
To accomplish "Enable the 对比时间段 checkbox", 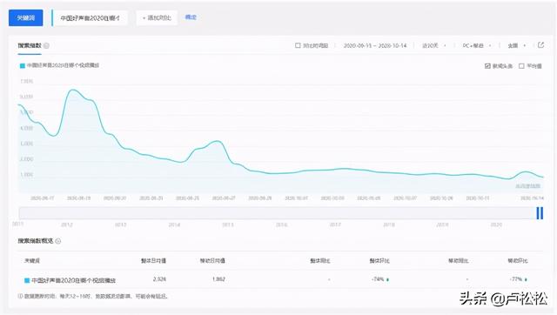I will (x=298, y=45).
